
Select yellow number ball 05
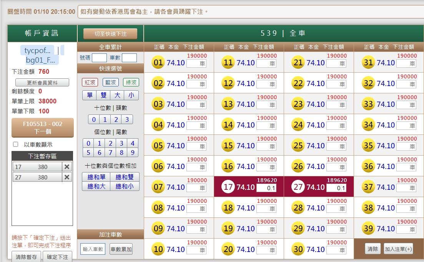[158, 145]
